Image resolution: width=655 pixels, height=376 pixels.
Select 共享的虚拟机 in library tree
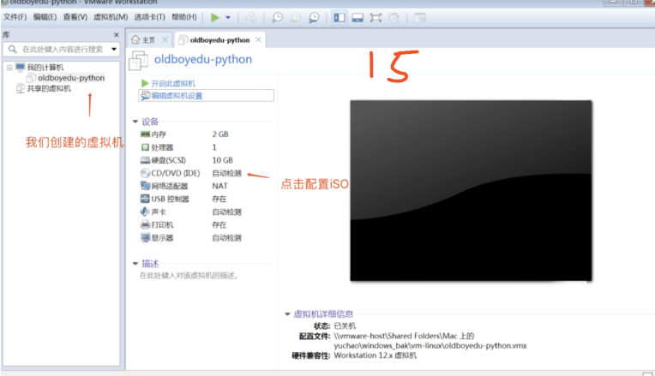(x=49, y=88)
